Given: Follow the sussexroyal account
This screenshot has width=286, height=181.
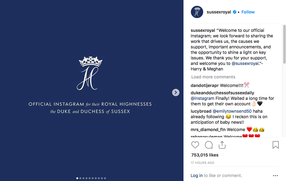Looking at the screenshot, I should (x=248, y=12).
